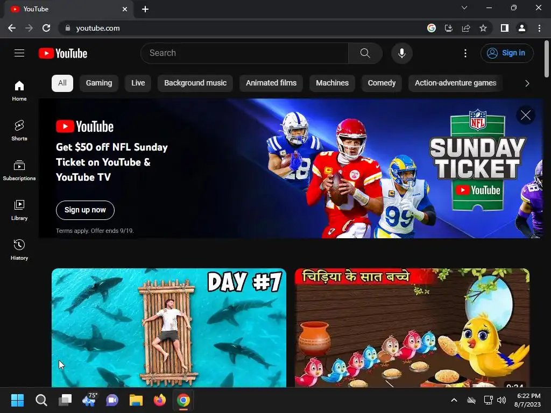The image size is (551, 413).
Task: Close the YouTube browser tab
Action: 125,9
